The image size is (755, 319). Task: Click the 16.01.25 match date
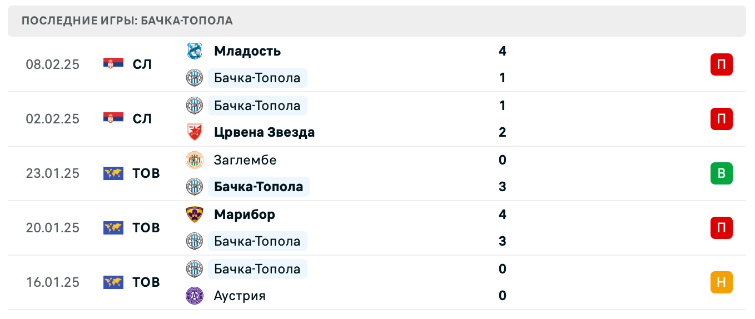pyautogui.click(x=52, y=282)
